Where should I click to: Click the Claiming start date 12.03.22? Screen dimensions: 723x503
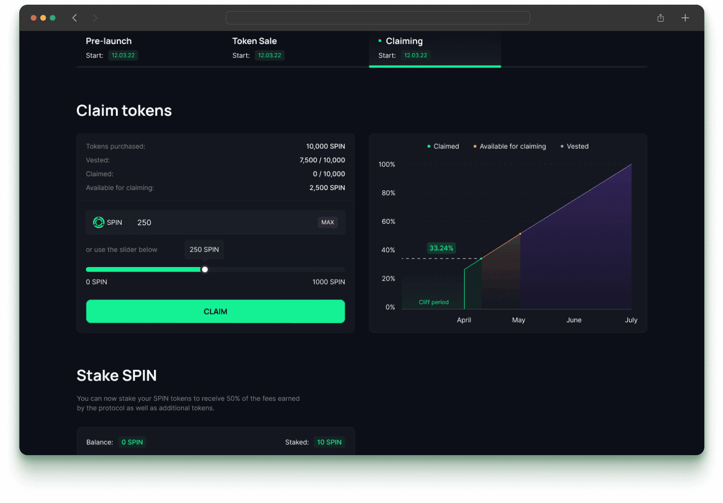tap(416, 55)
